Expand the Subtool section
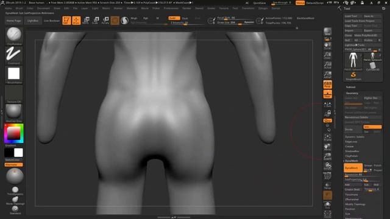Image resolution: width=390 pixels, height=219 pixels. (x=350, y=87)
